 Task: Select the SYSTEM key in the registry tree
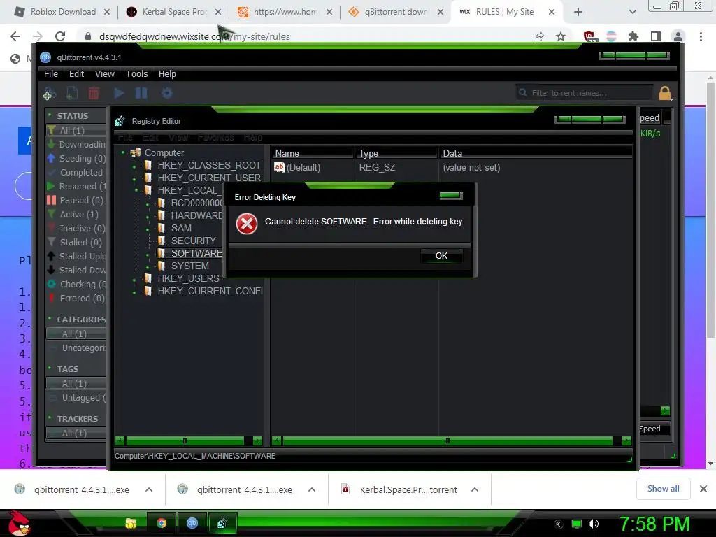click(190, 266)
